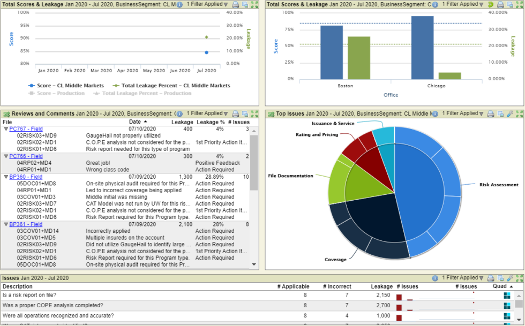Maximize the Reviews and Comments panel

pyautogui.click(x=254, y=113)
